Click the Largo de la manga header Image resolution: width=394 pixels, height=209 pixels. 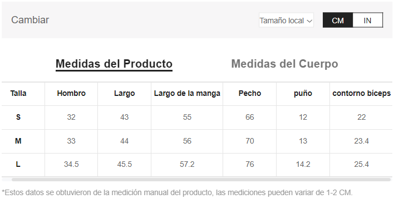(187, 93)
